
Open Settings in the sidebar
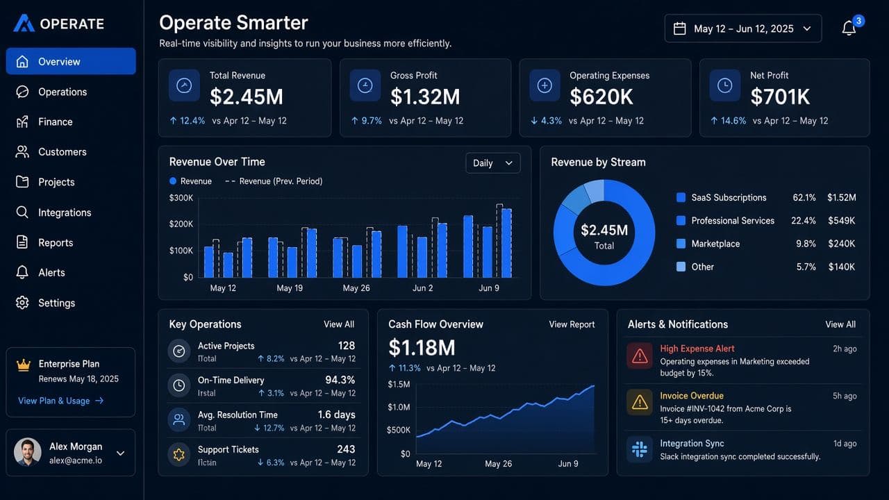[x=71, y=303]
